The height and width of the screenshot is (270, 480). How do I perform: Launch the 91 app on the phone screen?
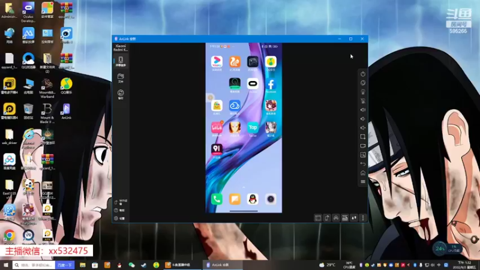[217, 149]
